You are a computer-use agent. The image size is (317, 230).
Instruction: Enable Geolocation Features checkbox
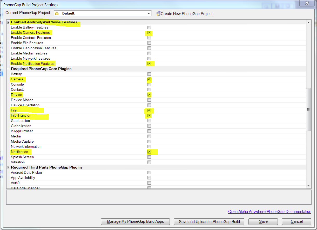point(149,48)
